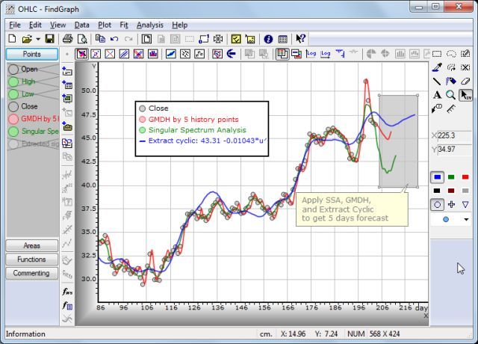Select the triangle marker shape
The image size is (478, 344).
(465, 204)
